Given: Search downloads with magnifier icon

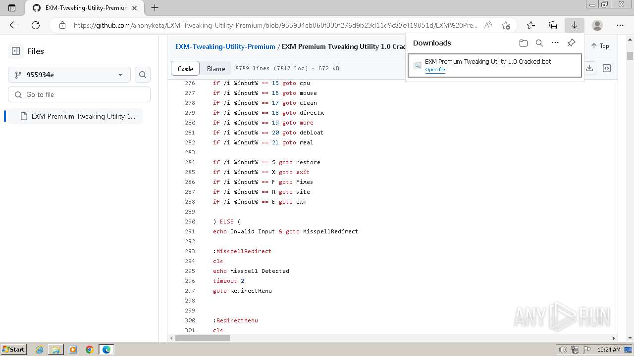Looking at the screenshot, I should pyautogui.click(x=539, y=43).
